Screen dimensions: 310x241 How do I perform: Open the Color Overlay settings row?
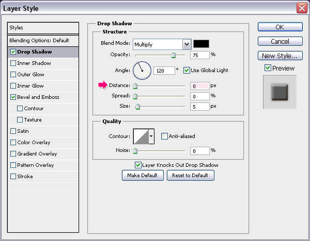pos(43,143)
